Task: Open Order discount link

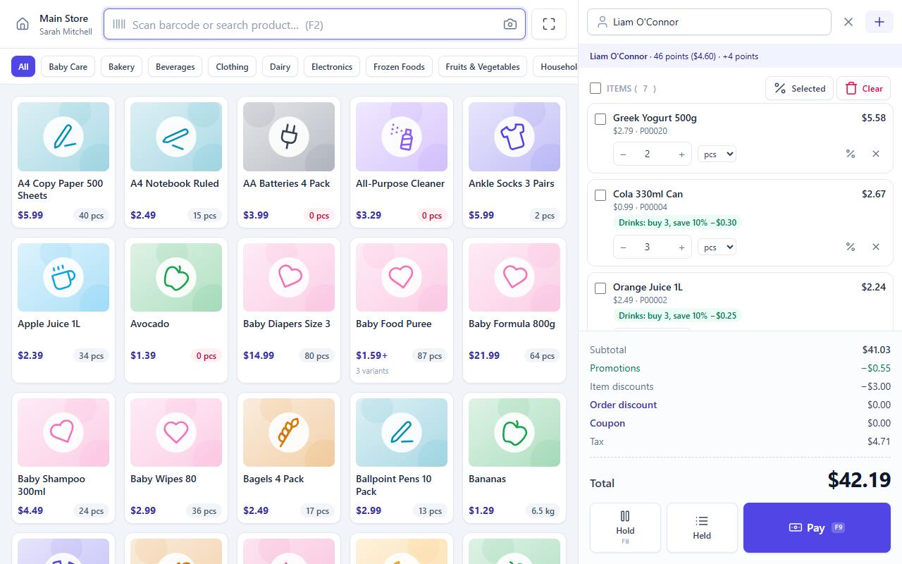Action: click(x=623, y=405)
